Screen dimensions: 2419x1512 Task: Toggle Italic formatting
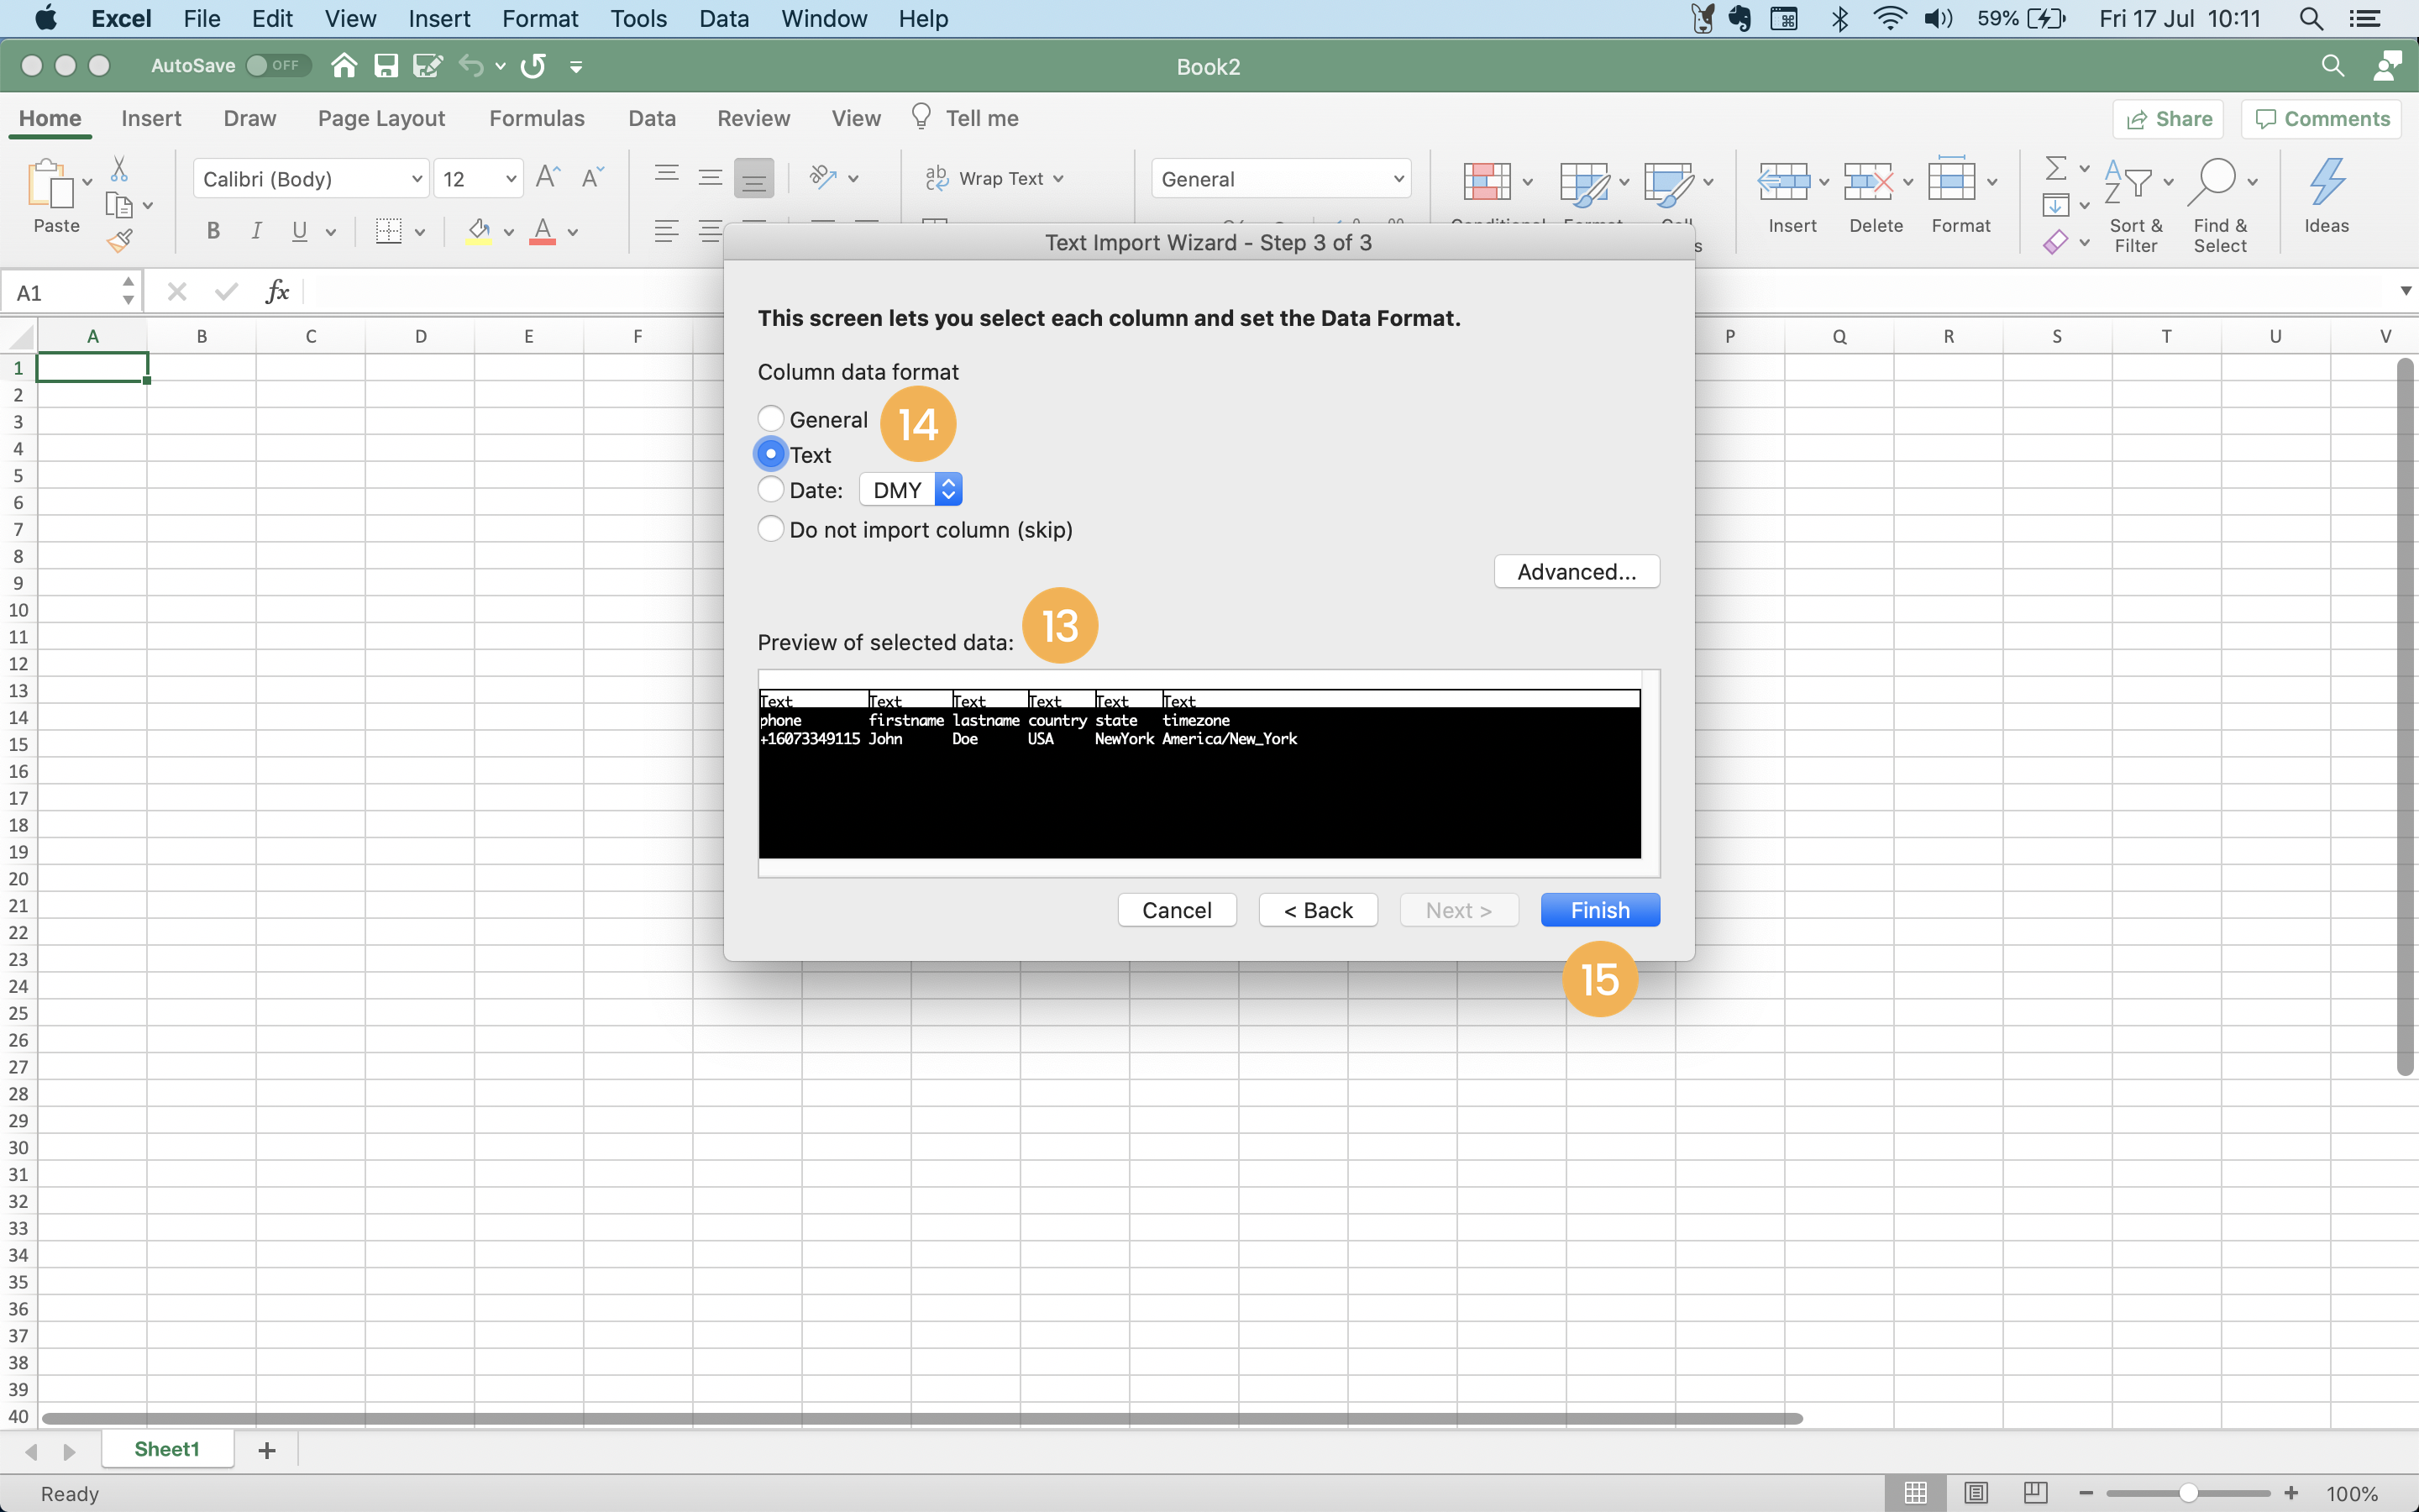click(x=257, y=231)
